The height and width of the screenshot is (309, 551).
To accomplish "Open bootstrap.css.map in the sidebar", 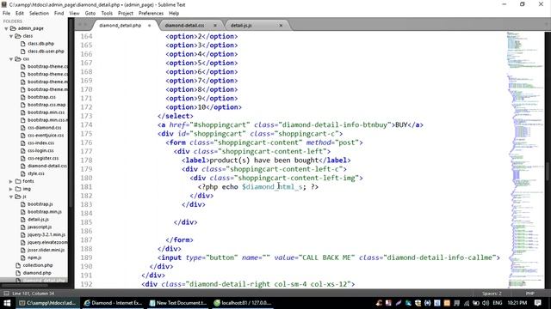I will [x=46, y=105].
